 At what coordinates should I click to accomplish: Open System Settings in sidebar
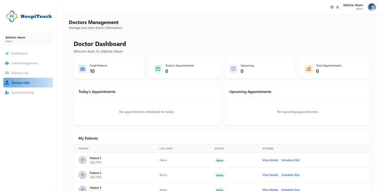tap(23, 93)
